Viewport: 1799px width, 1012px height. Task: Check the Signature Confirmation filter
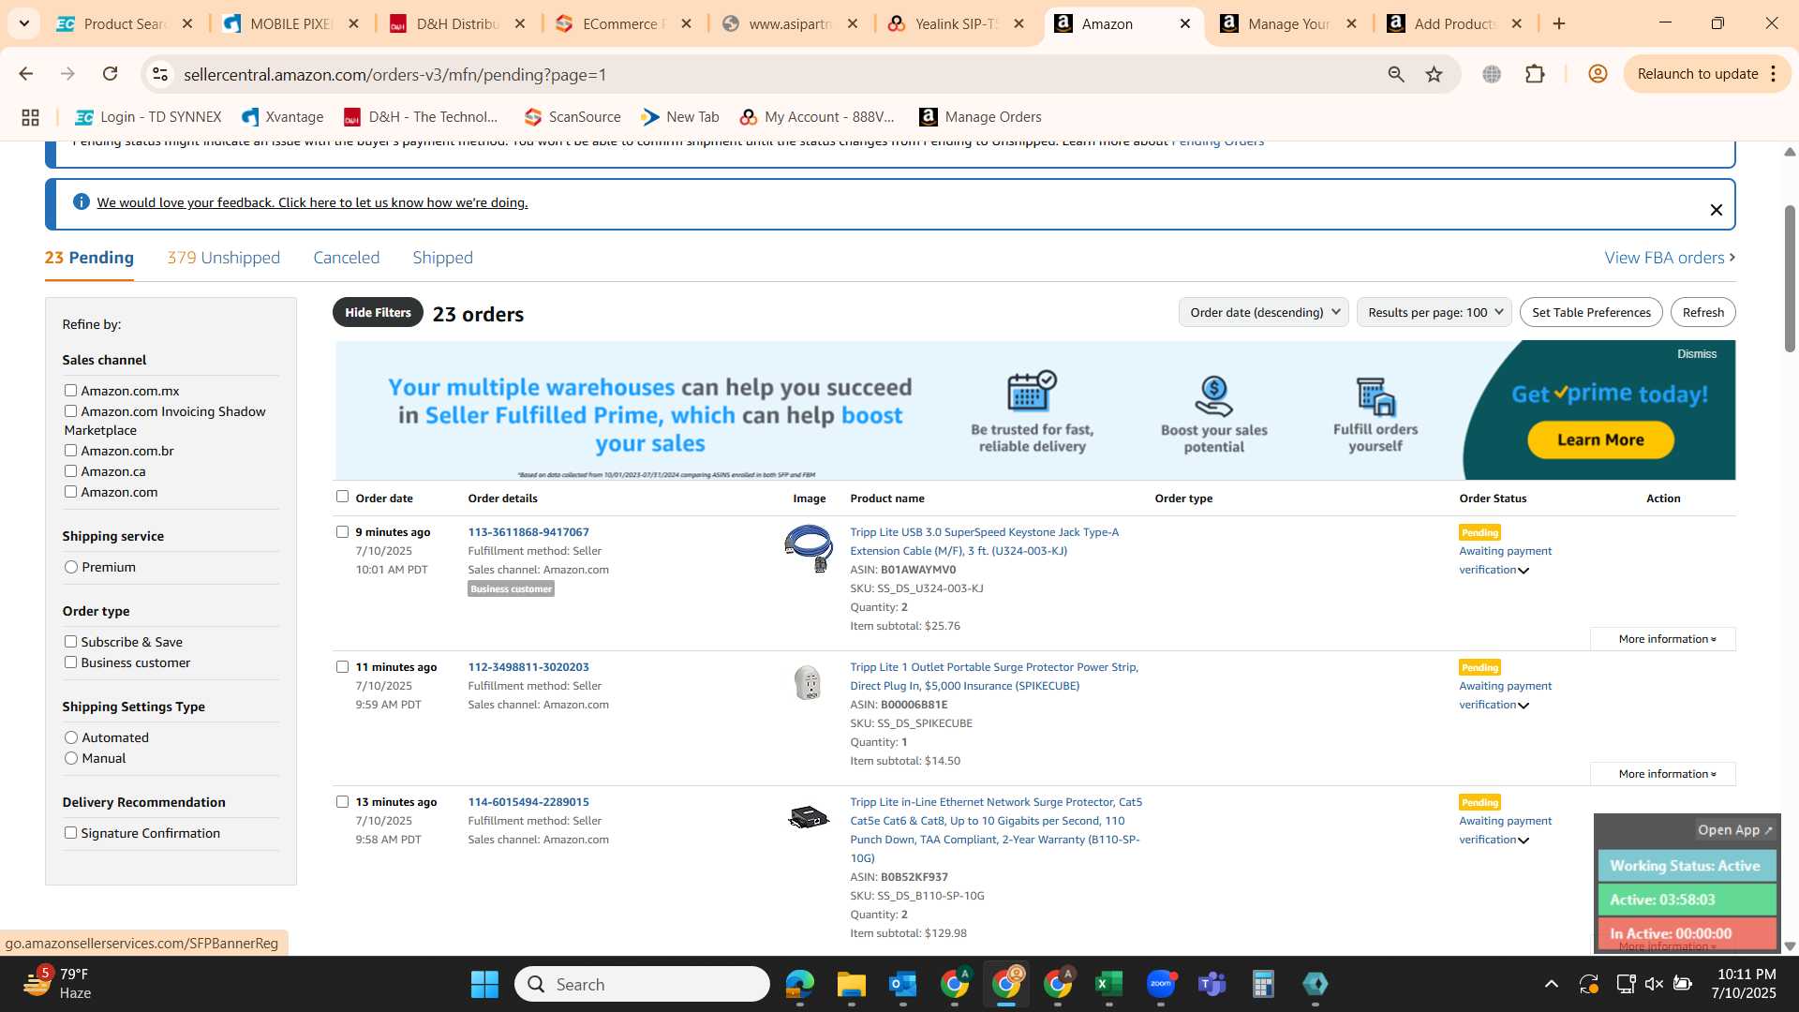[70, 833]
